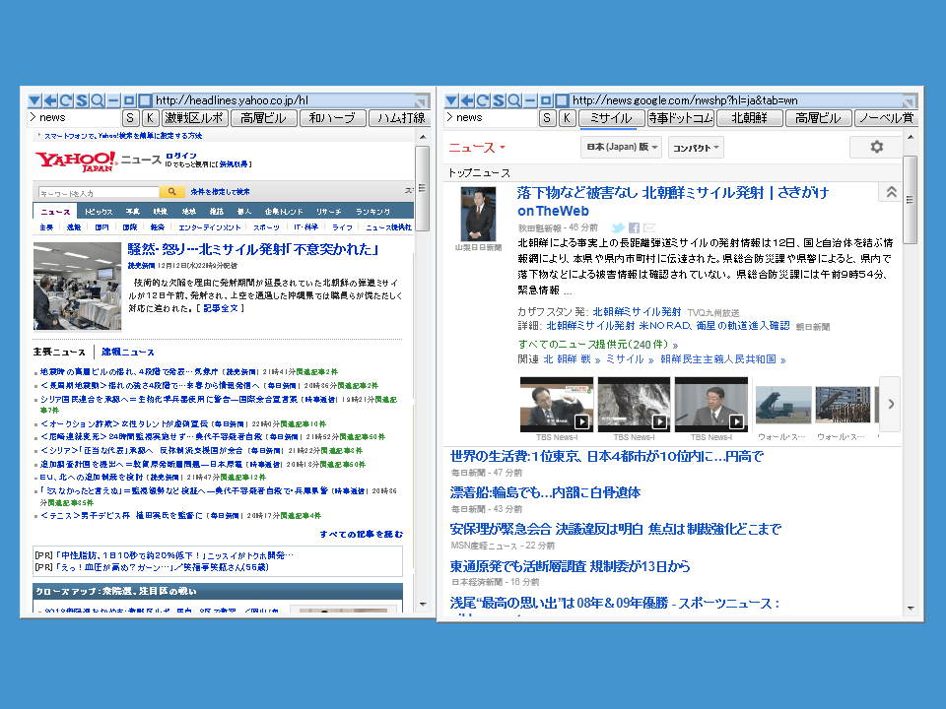
Task: Show the next thumbnails with the right chevron
Action: [891, 404]
